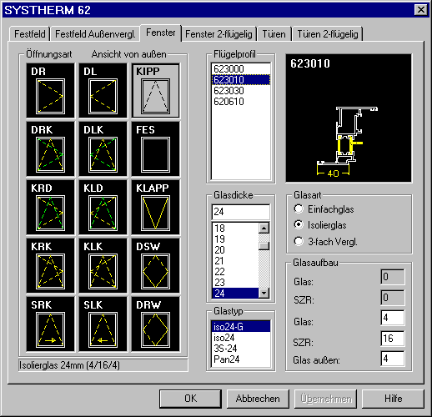This screenshot has height=417, width=432.
Task: Select glass thickness 23 in list
Action: (235, 283)
